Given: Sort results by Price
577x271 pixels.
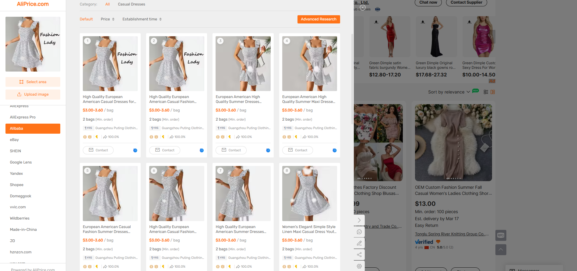Looking at the screenshot, I should [108, 19].
